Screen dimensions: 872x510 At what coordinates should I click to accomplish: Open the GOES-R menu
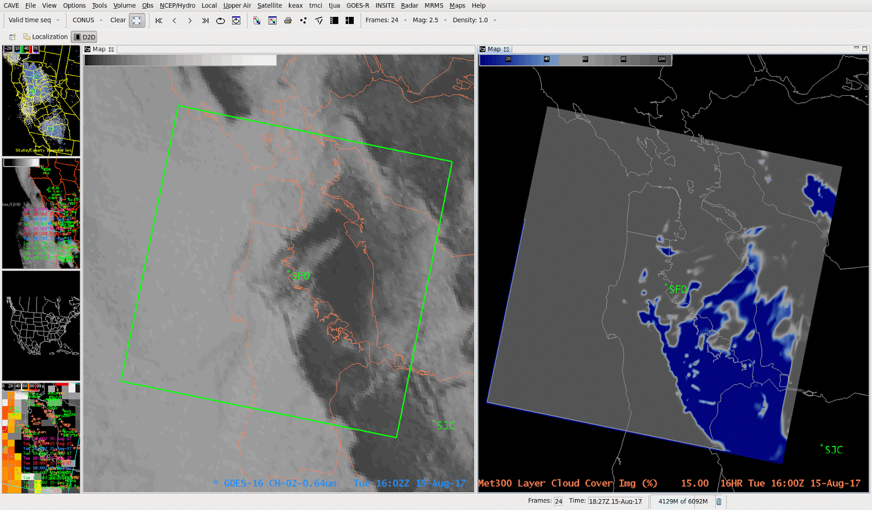358,5
